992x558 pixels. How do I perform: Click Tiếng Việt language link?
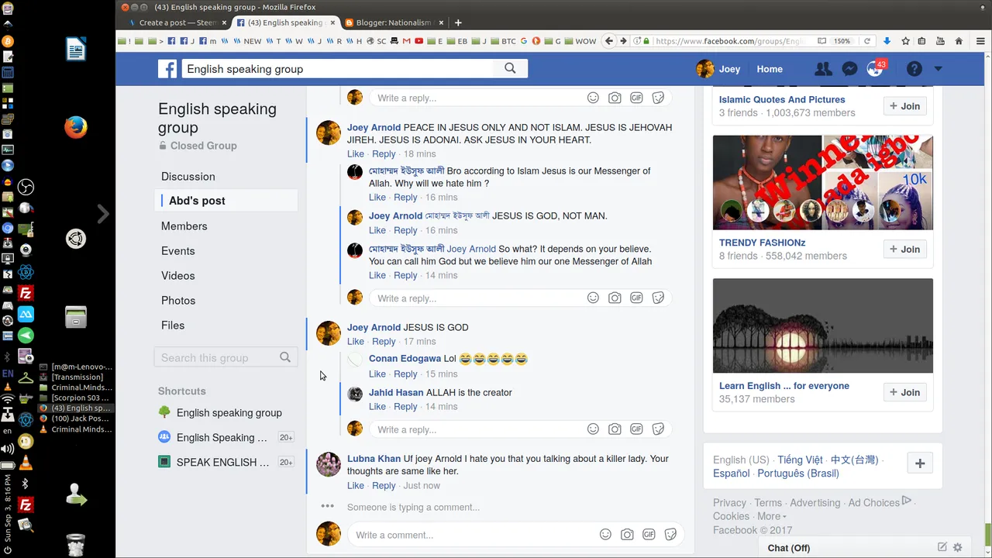tap(800, 460)
